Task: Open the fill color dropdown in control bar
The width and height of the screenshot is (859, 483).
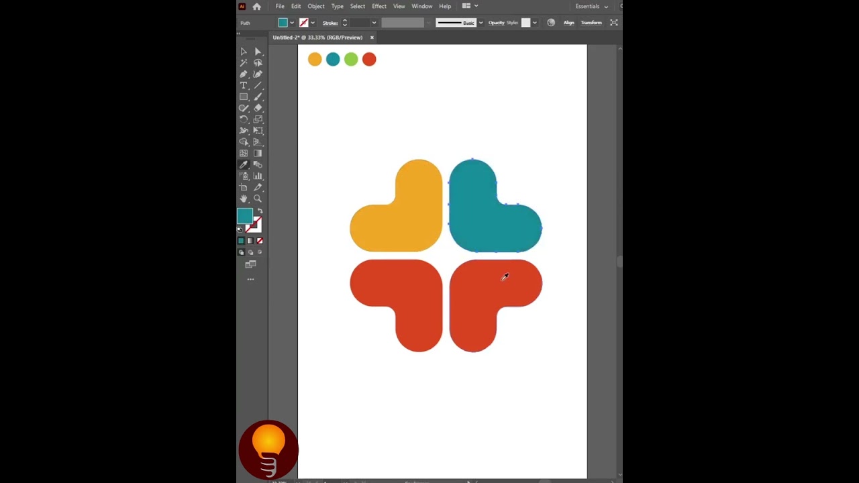Action: [x=292, y=23]
